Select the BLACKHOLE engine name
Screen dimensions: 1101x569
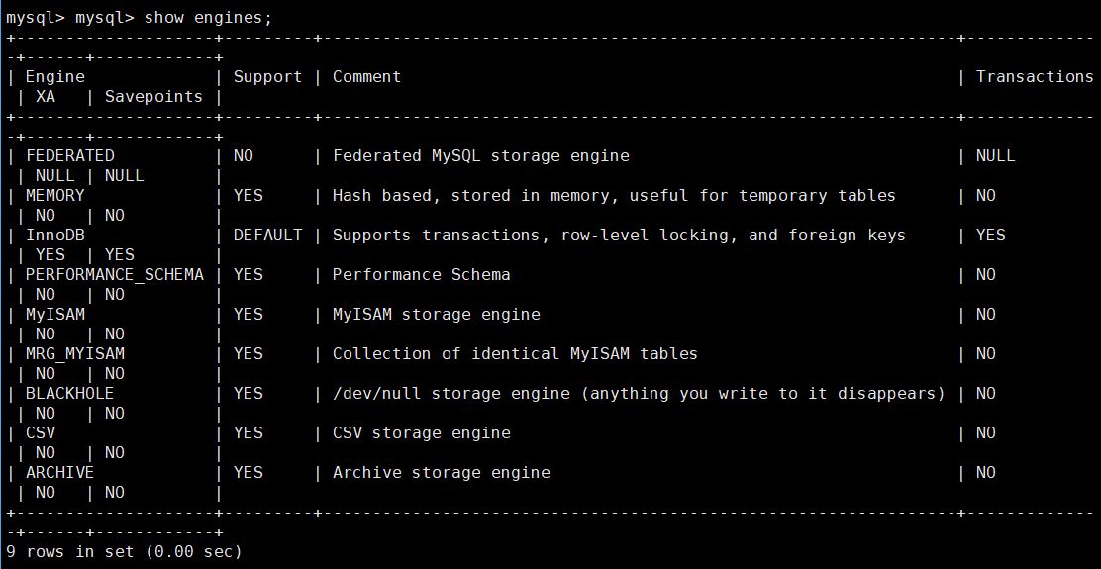point(69,394)
